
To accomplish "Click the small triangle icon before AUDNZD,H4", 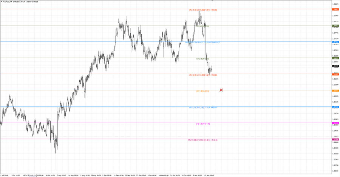I will [x=1, y=2].
